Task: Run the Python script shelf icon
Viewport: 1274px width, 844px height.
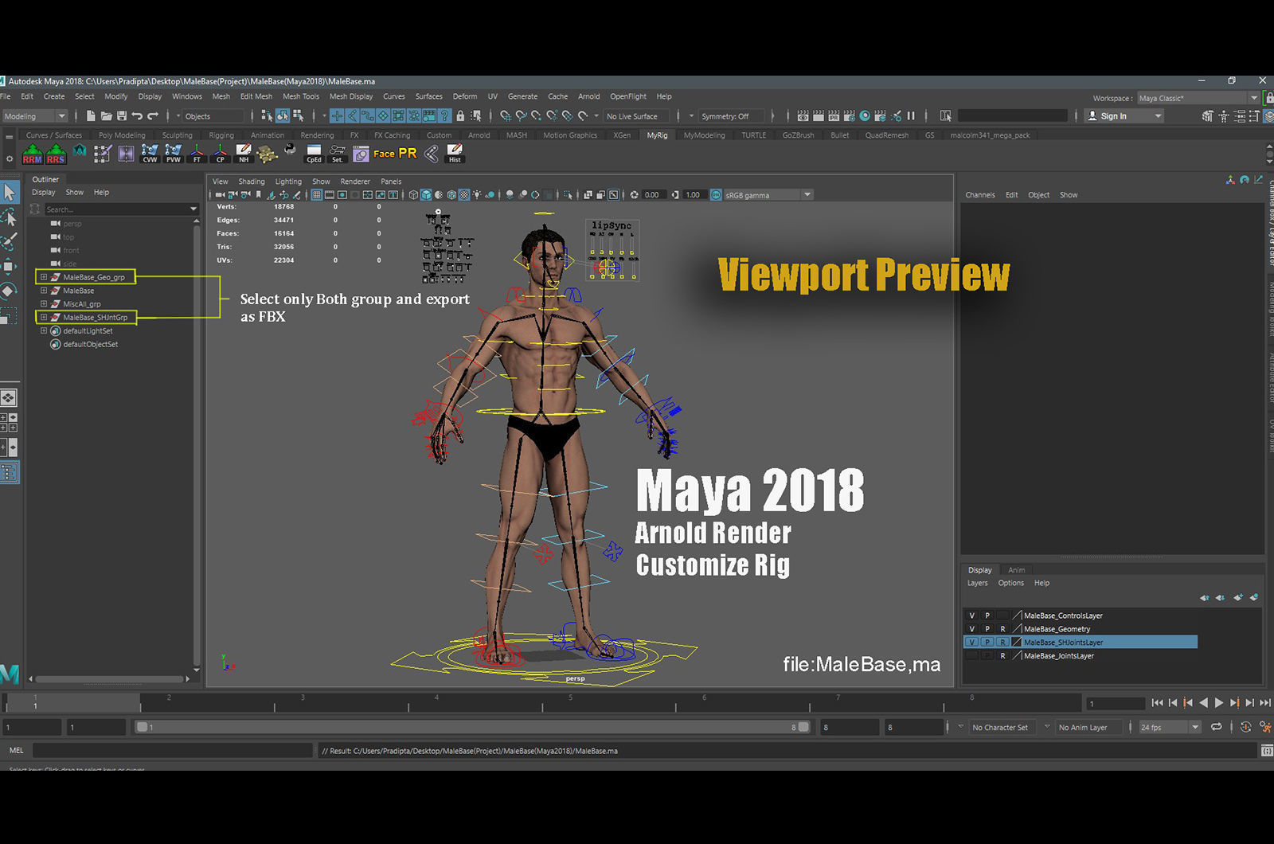Action: click(x=290, y=150)
